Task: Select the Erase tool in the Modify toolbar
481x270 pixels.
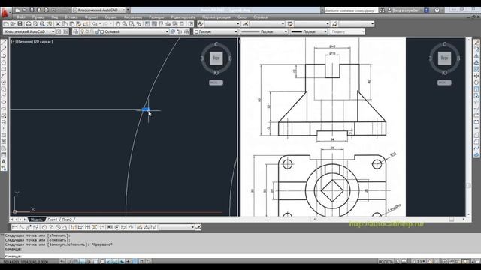Action: [476, 42]
